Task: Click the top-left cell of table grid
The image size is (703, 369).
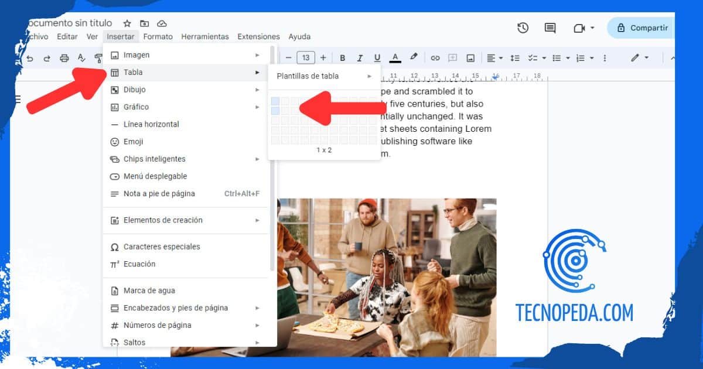Action: click(275, 101)
